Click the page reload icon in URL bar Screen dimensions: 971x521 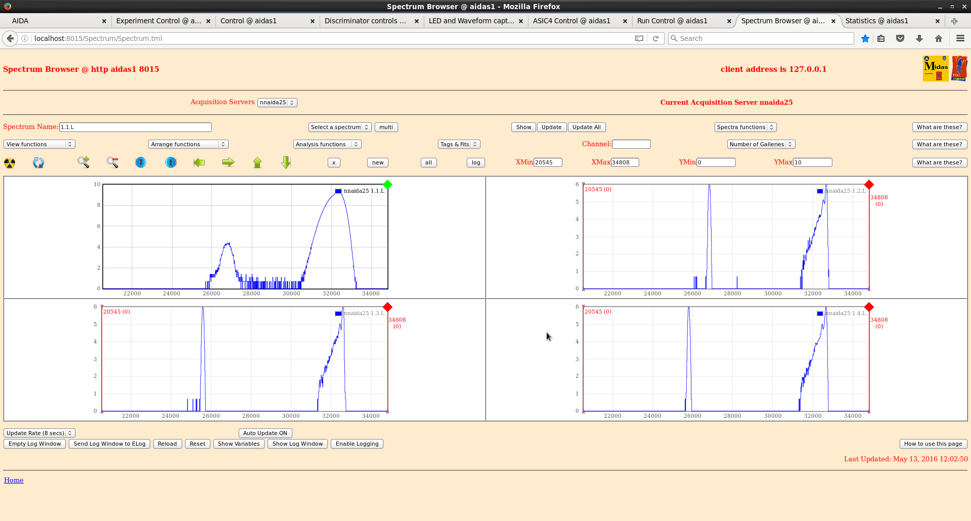point(655,38)
